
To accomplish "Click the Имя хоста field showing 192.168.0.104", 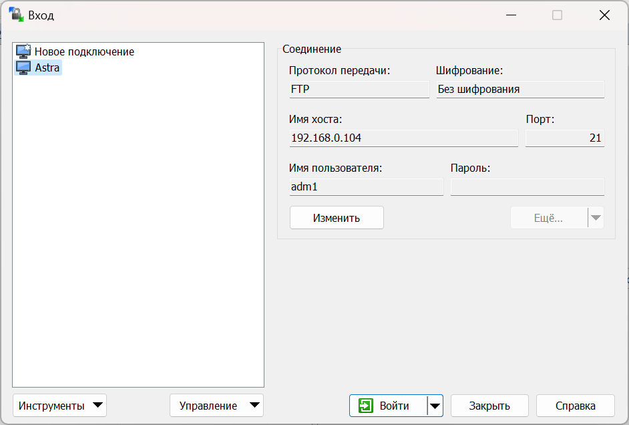I will click(x=403, y=138).
